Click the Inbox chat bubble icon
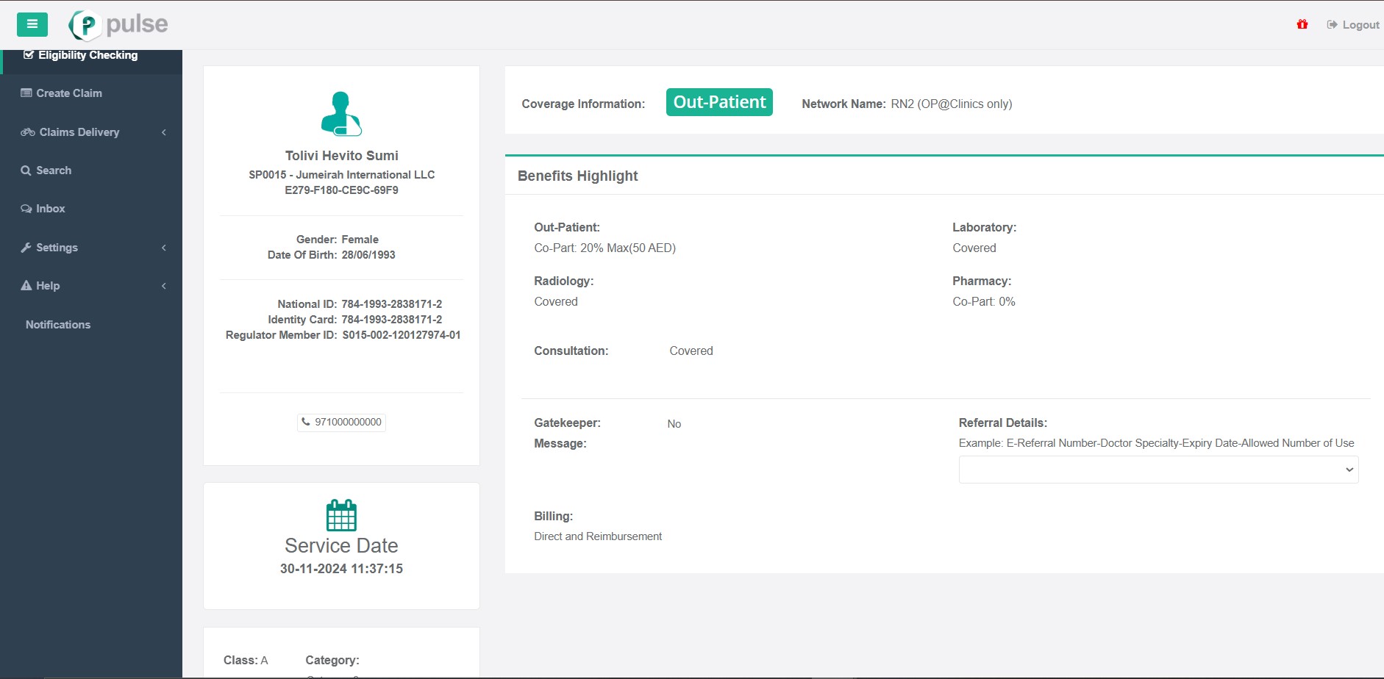Viewport: 1384px width, 679px height. [26, 209]
